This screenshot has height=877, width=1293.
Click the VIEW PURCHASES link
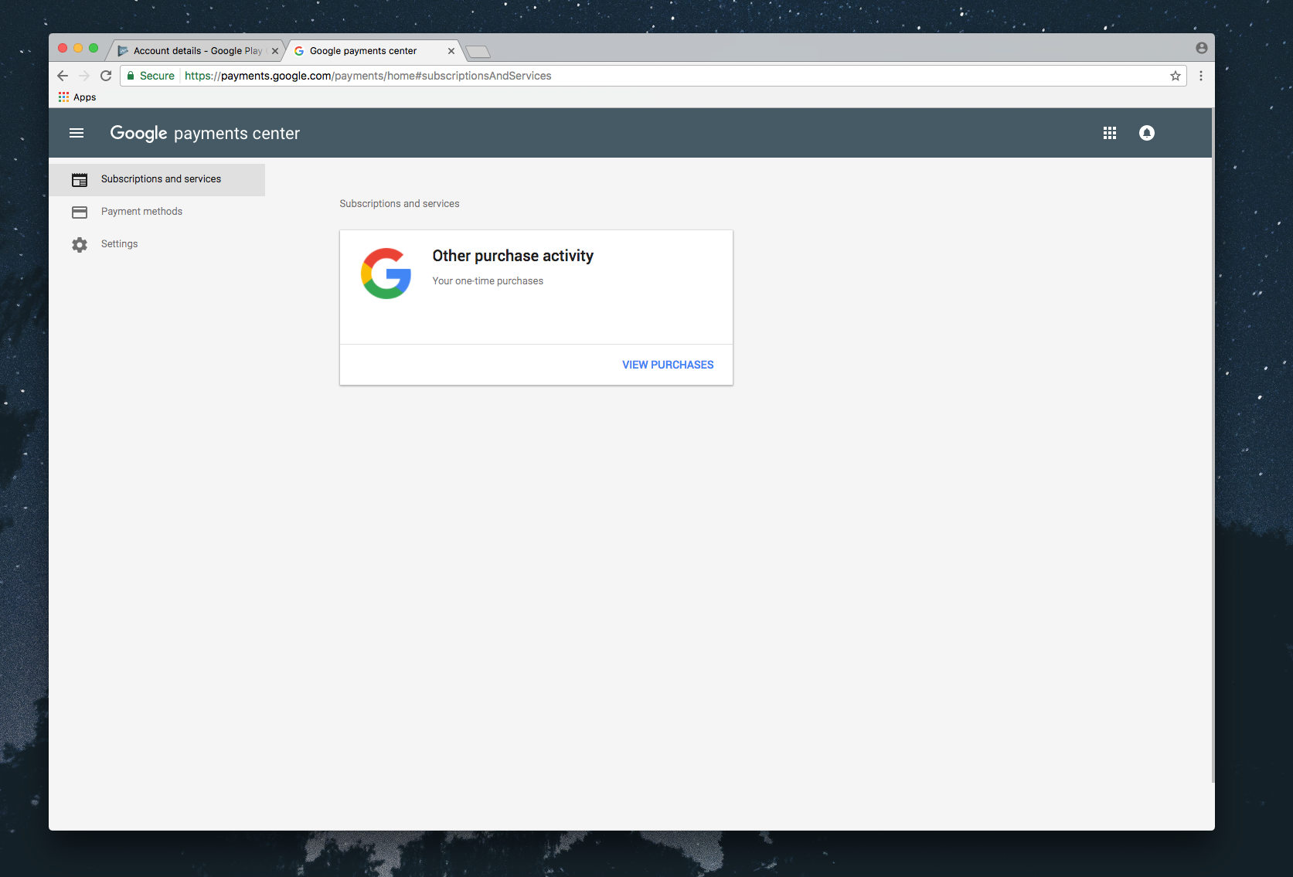[668, 365]
